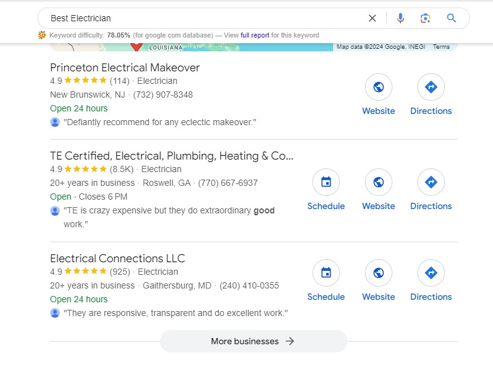Click the red map pin marker
The height and width of the screenshot is (373, 493).
[x=136, y=46]
